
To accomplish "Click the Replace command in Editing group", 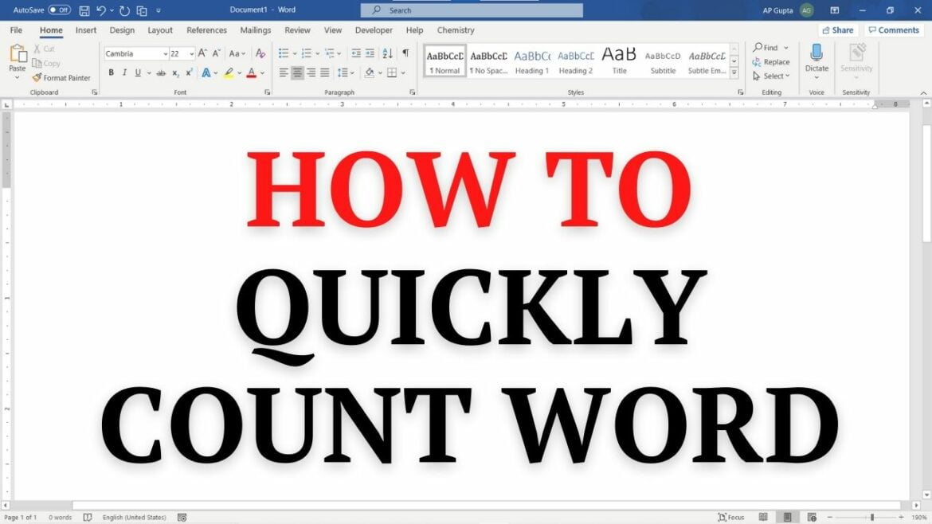I will click(x=771, y=61).
